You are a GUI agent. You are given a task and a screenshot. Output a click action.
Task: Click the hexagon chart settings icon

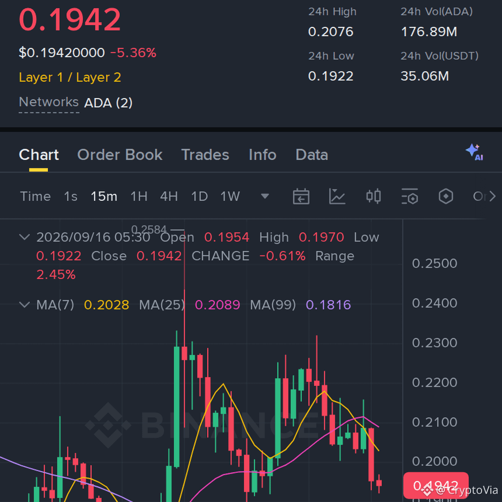pos(446,196)
